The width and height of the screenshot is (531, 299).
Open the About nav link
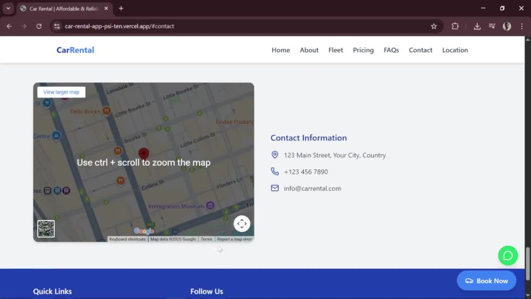309,50
